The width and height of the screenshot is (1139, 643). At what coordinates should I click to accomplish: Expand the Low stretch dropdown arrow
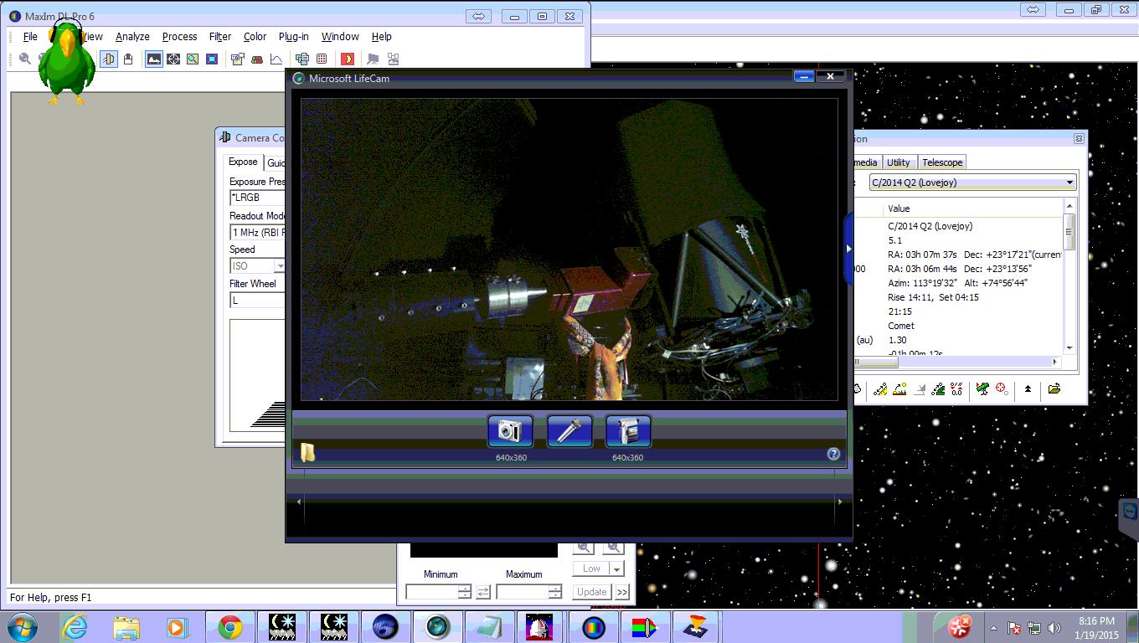point(617,568)
